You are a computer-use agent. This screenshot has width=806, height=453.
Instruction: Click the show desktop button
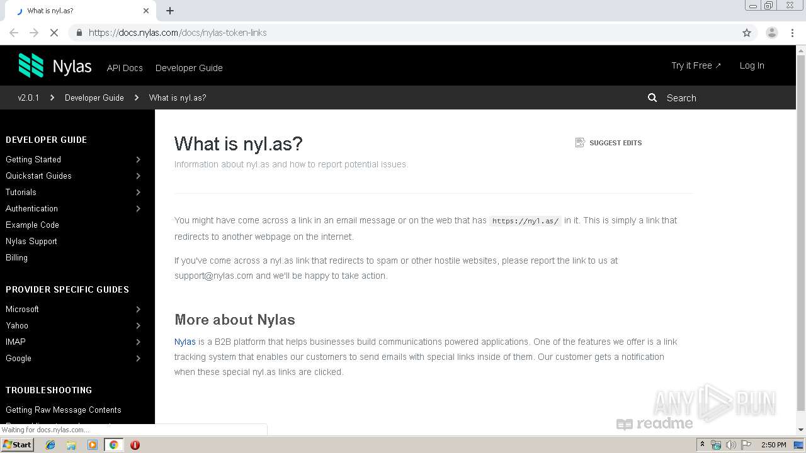pyautogui.click(x=799, y=445)
